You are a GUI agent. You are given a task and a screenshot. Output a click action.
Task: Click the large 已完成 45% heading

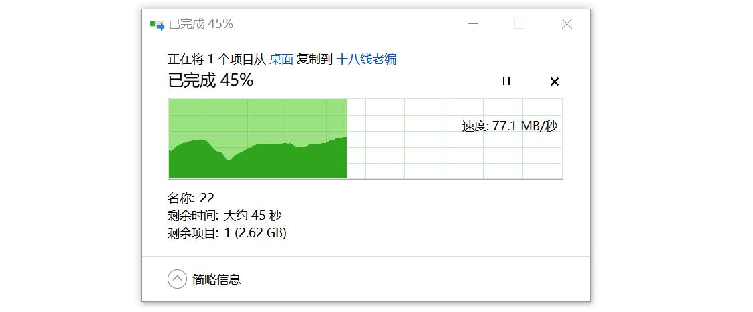pos(210,80)
